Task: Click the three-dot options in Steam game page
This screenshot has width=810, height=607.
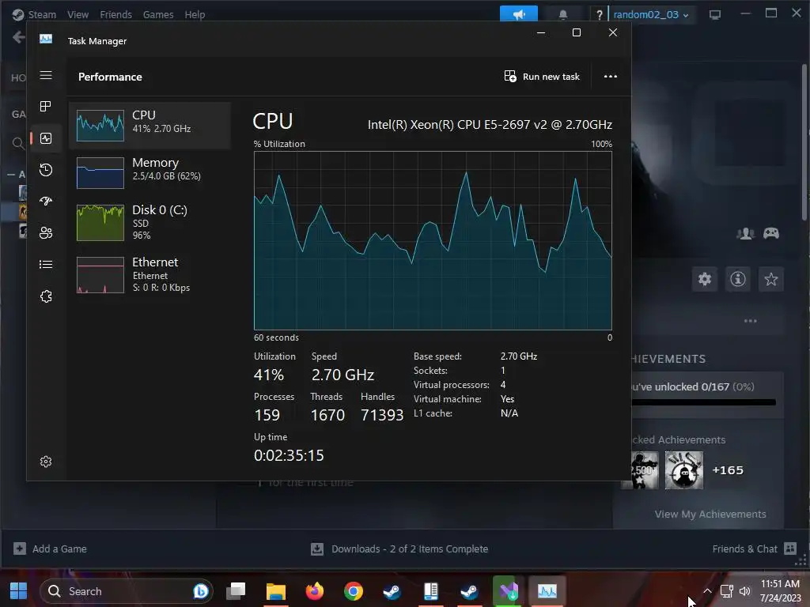Action: click(x=750, y=321)
